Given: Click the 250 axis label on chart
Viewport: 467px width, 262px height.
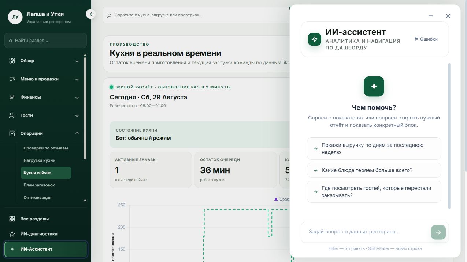Looking at the screenshot, I should (x=122, y=205).
